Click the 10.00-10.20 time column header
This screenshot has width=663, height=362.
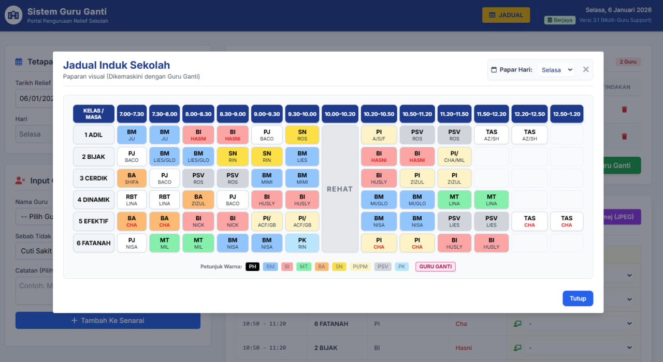[340, 114]
